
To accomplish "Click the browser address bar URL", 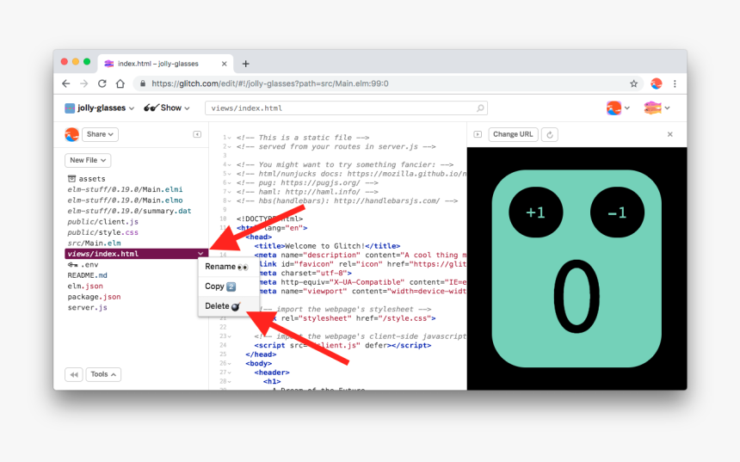I will click(270, 83).
